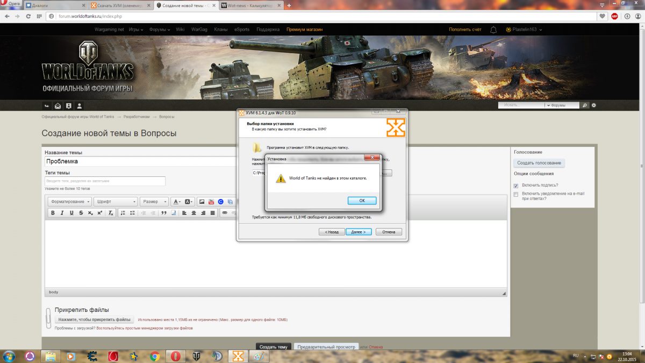Click the Название темы input field
The image size is (645, 363).
[x=141, y=161]
